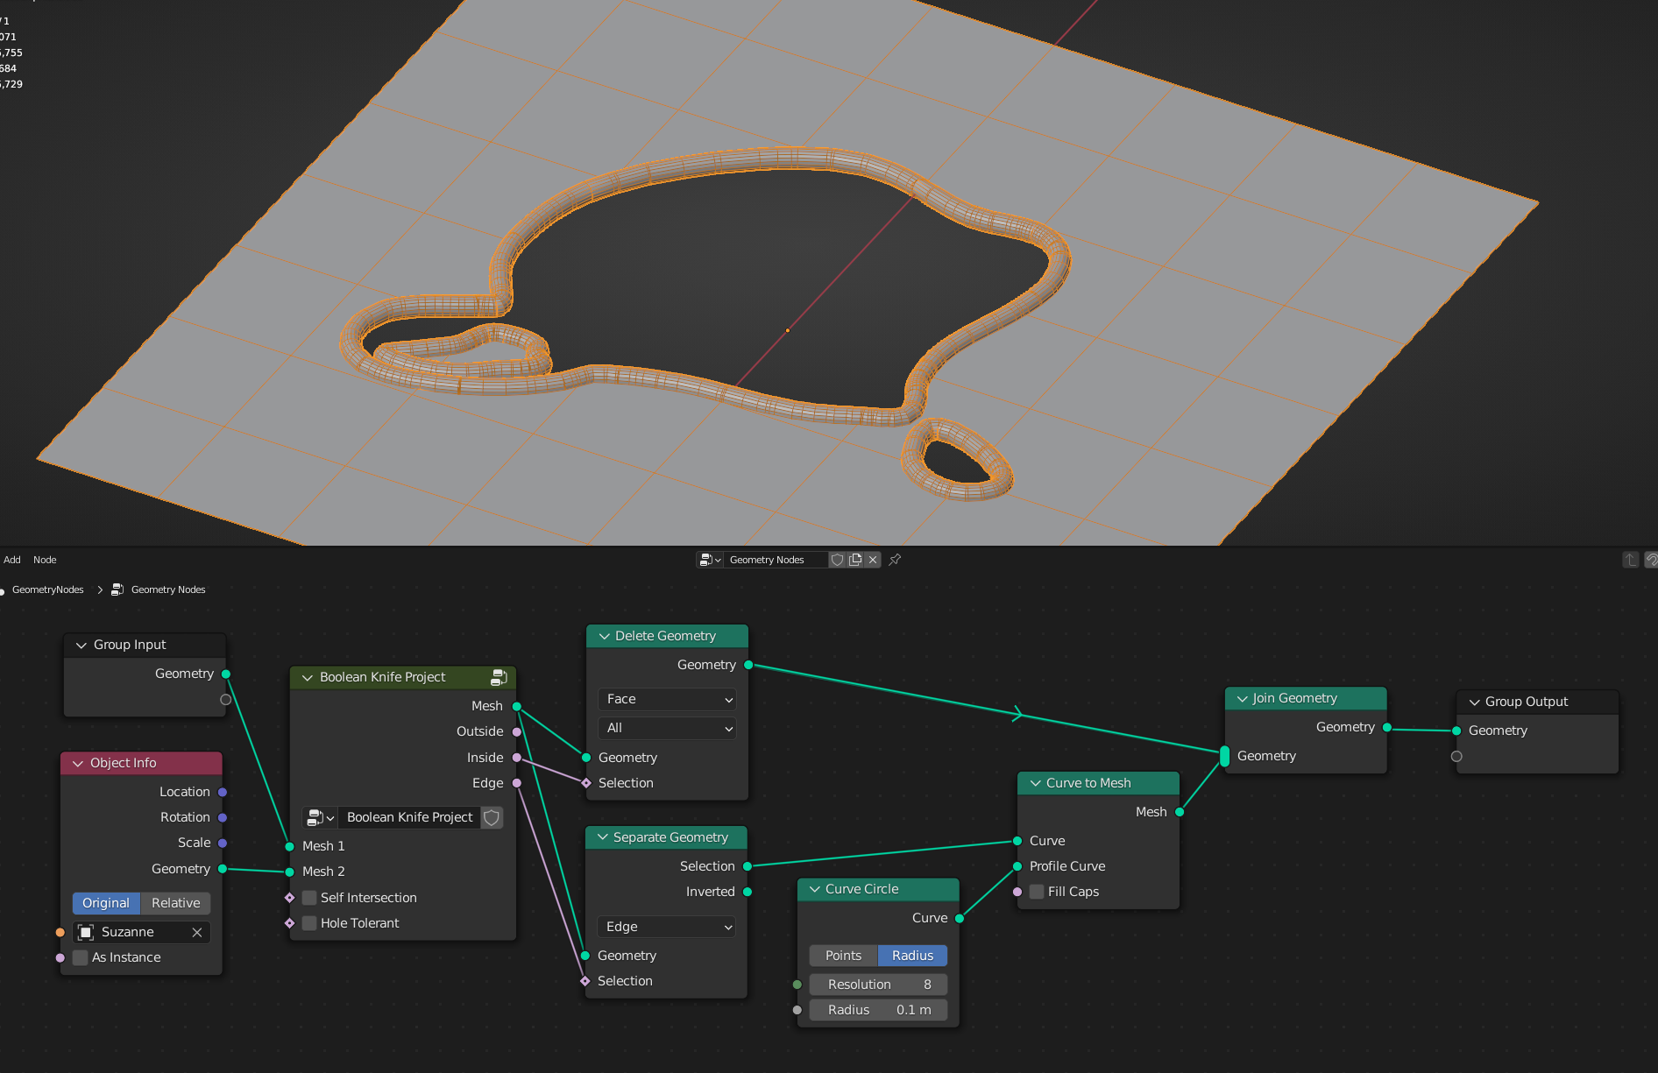The height and width of the screenshot is (1073, 1658).
Task: Enable the Self Intersection checkbox
Action: pyautogui.click(x=309, y=898)
